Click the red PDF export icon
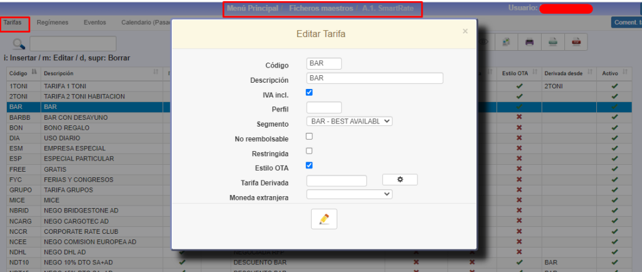Viewport: 642px width, 272px height. pyautogui.click(x=576, y=42)
